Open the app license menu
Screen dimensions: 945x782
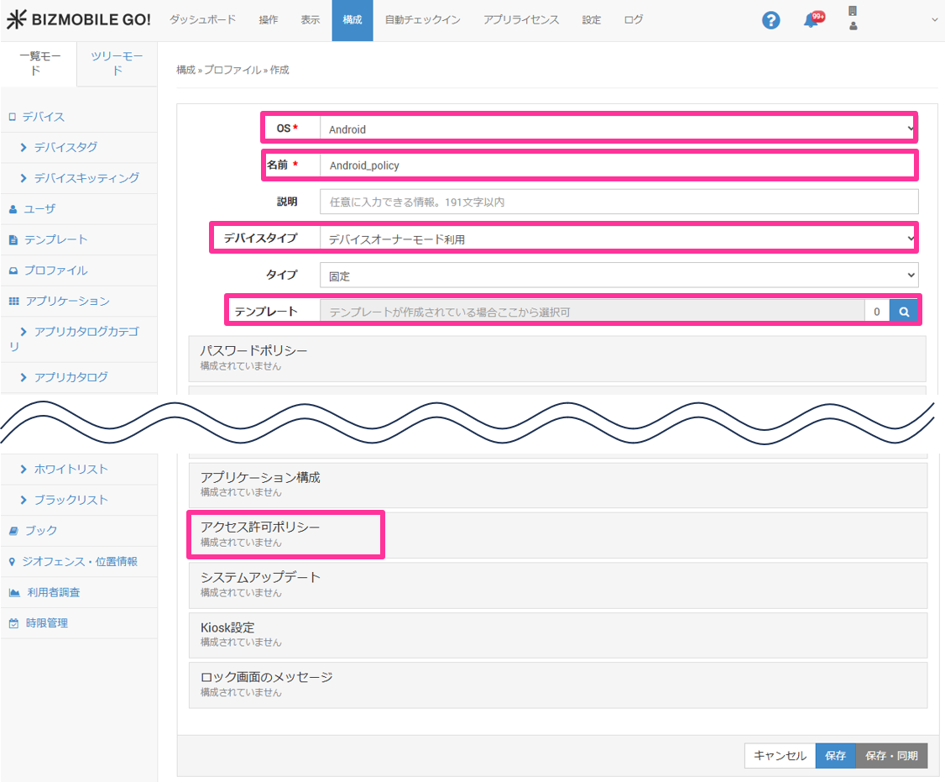[x=520, y=20]
